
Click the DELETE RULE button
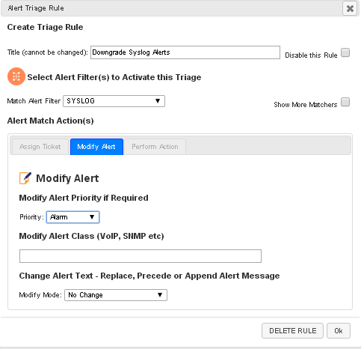[x=292, y=331]
